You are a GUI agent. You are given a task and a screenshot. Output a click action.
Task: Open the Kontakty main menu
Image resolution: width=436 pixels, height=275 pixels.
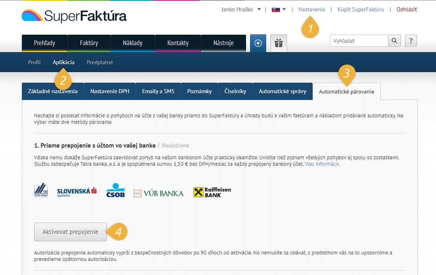178,43
